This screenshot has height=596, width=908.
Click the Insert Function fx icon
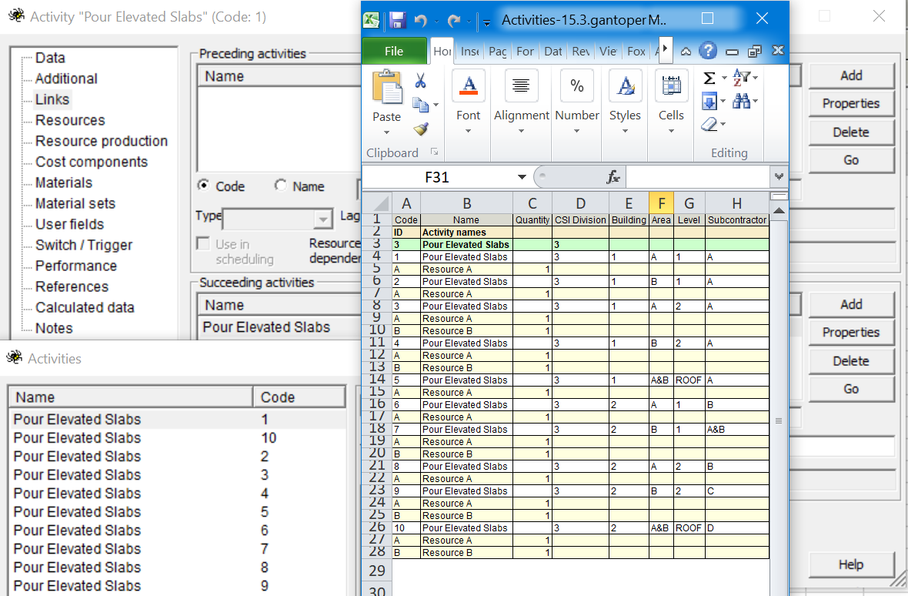(613, 177)
